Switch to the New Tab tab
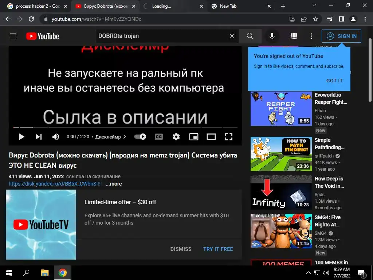The image size is (373, 280). coord(240,6)
